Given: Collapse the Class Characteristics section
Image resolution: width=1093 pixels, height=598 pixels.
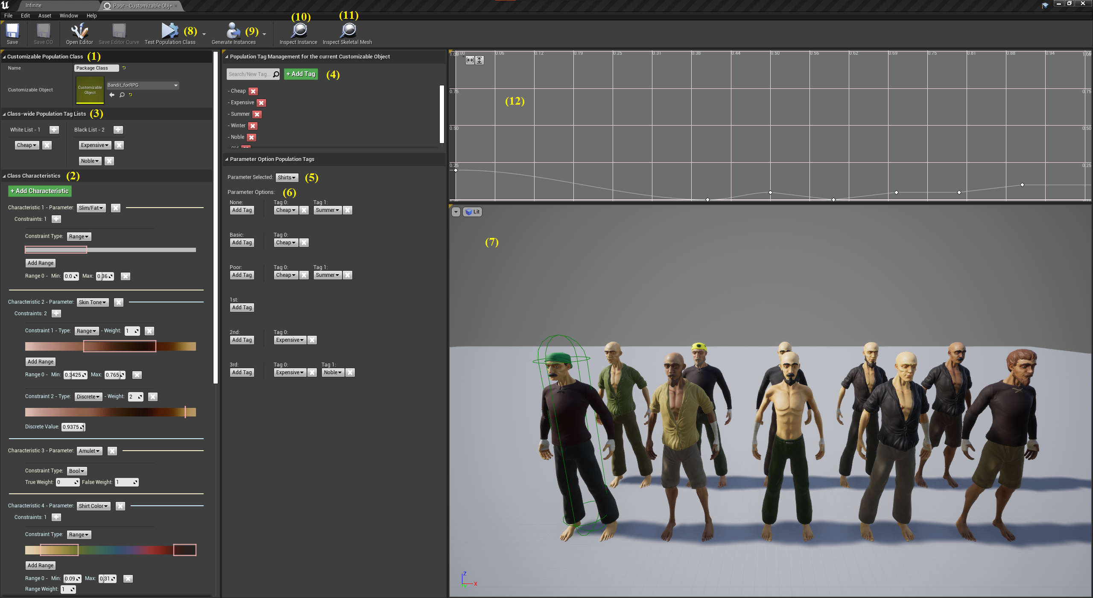Looking at the screenshot, I should tap(4, 176).
